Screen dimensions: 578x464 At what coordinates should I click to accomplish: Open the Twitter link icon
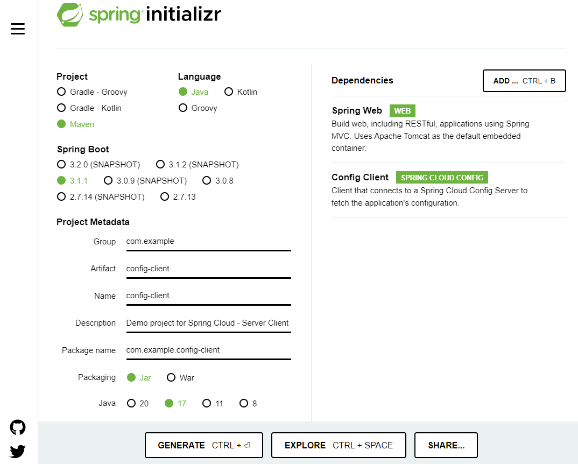pyautogui.click(x=18, y=451)
